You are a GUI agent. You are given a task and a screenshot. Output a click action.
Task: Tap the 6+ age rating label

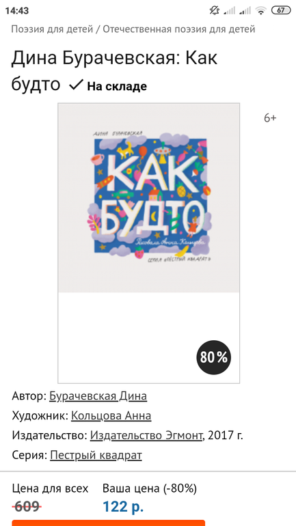tap(270, 118)
